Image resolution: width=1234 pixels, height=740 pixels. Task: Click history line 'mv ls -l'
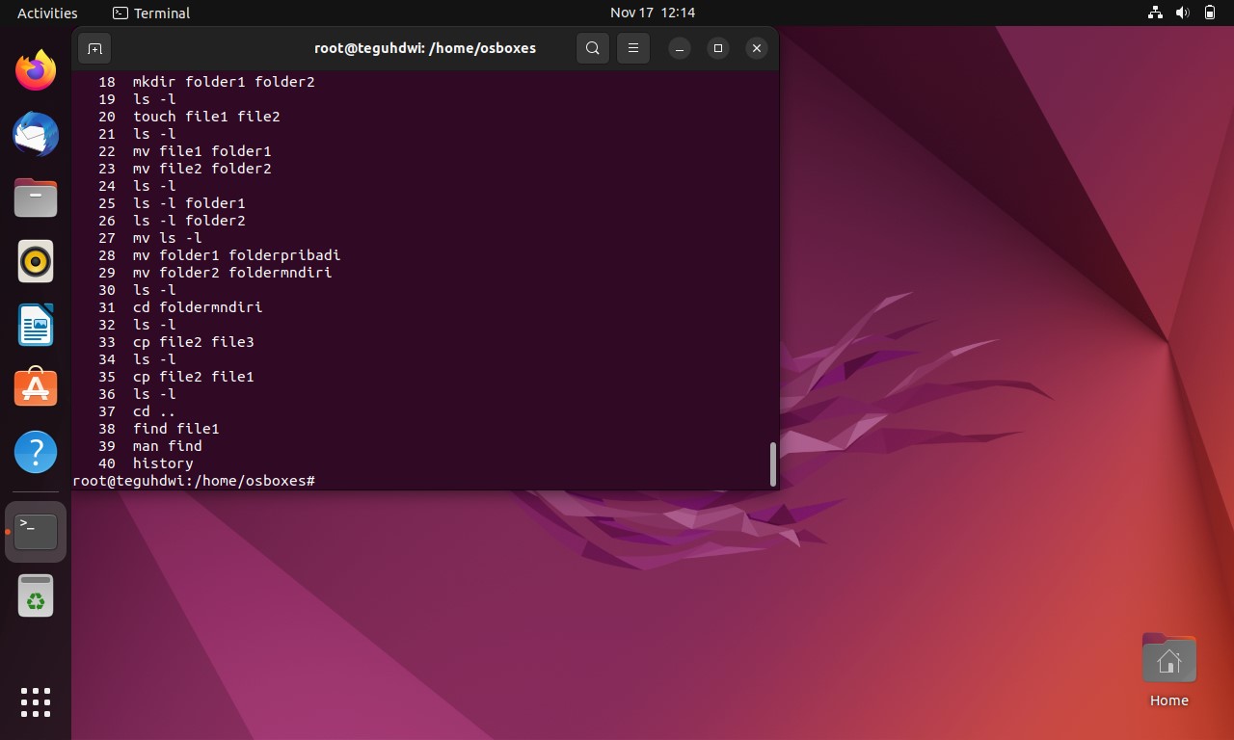tap(168, 238)
